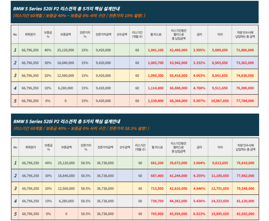The image size is (269, 221).
Task: Click interest rate 5.436%
Action: point(199,201)
